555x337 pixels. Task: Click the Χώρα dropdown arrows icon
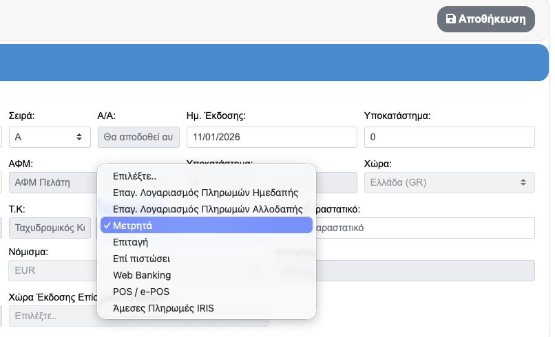pyautogui.click(x=523, y=182)
